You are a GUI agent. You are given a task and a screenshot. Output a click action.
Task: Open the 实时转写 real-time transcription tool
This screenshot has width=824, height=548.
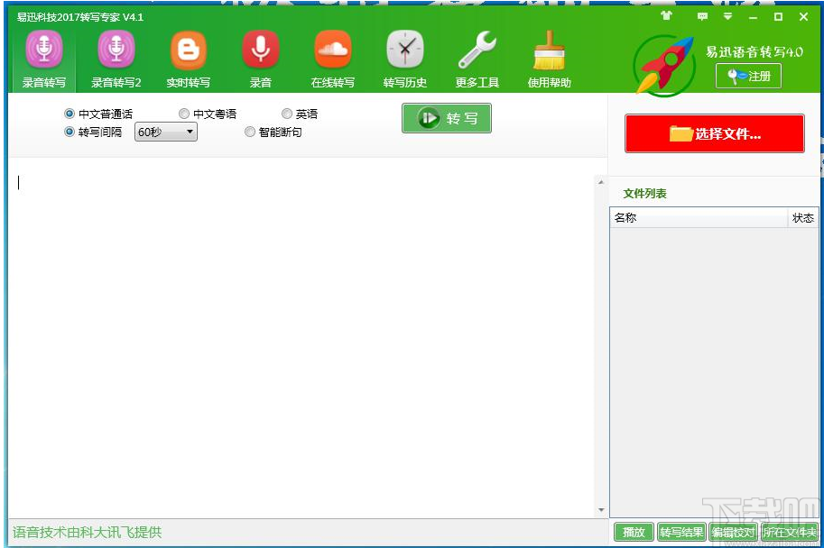[x=188, y=56]
